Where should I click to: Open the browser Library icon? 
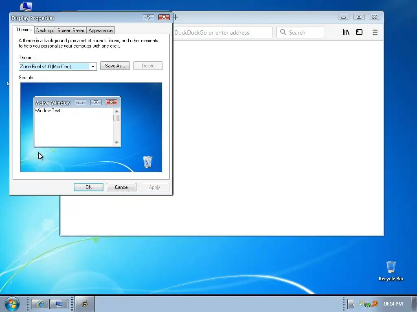pyautogui.click(x=346, y=32)
